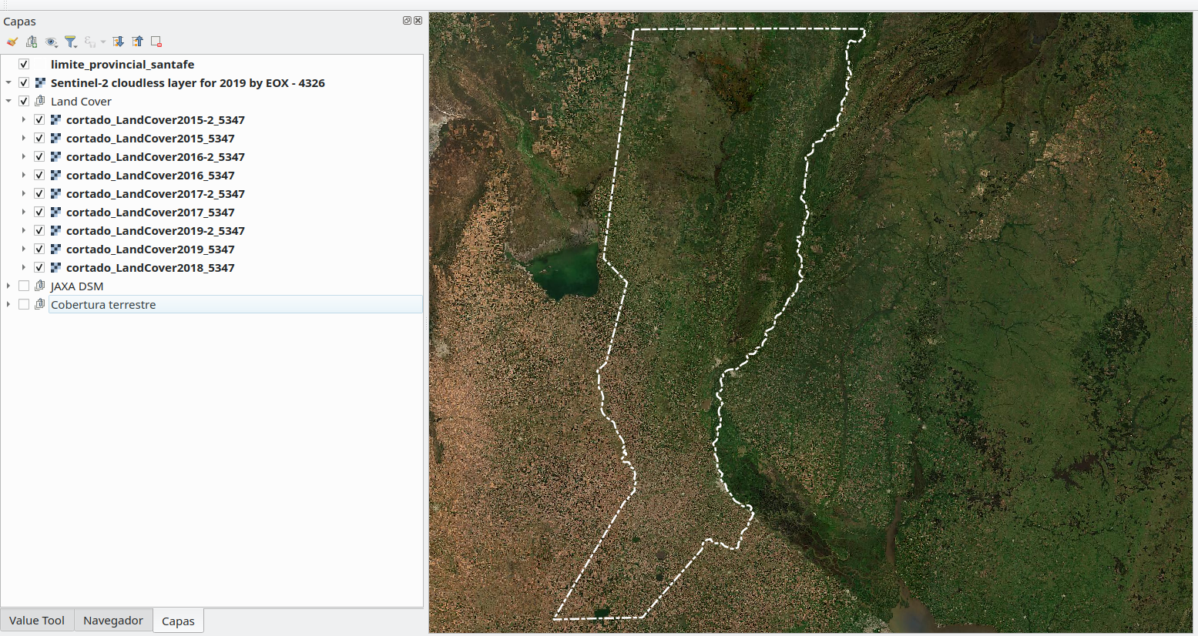The width and height of the screenshot is (1198, 636).
Task: Open the dropdown arrow beside the expression filter
Action: click(x=103, y=42)
